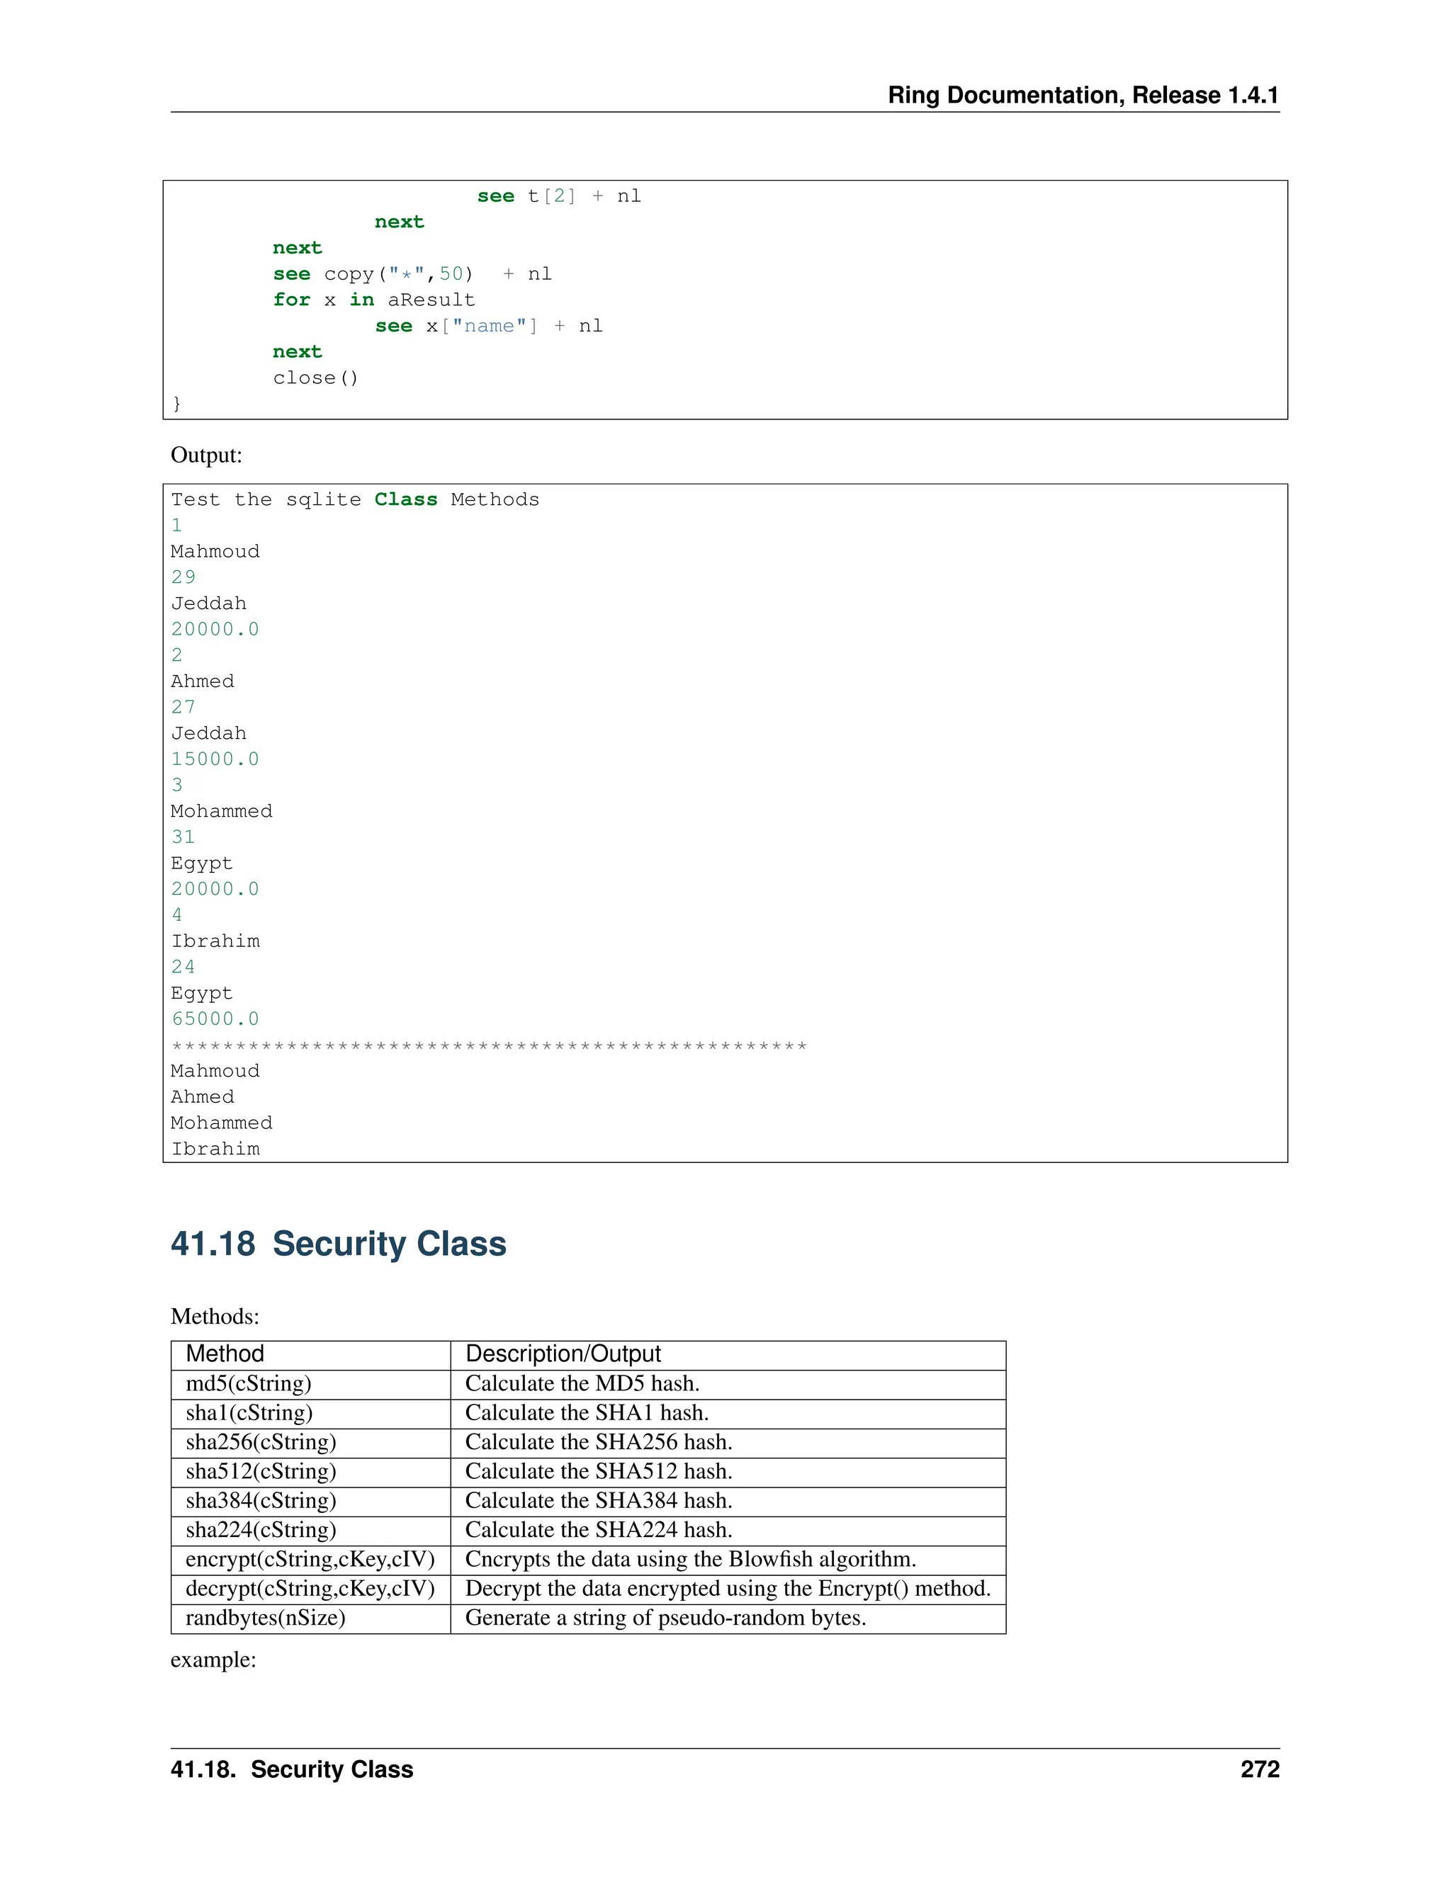Click the randbytes(nSize) method cell
Image resolution: width=1451 pixels, height=1877 pixels.
pyautogui.click(x=265, y=1616)
